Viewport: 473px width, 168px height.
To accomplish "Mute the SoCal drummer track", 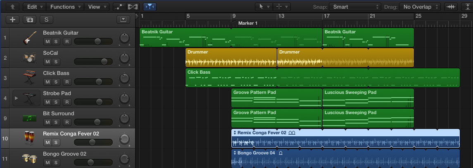I will 48,62.
